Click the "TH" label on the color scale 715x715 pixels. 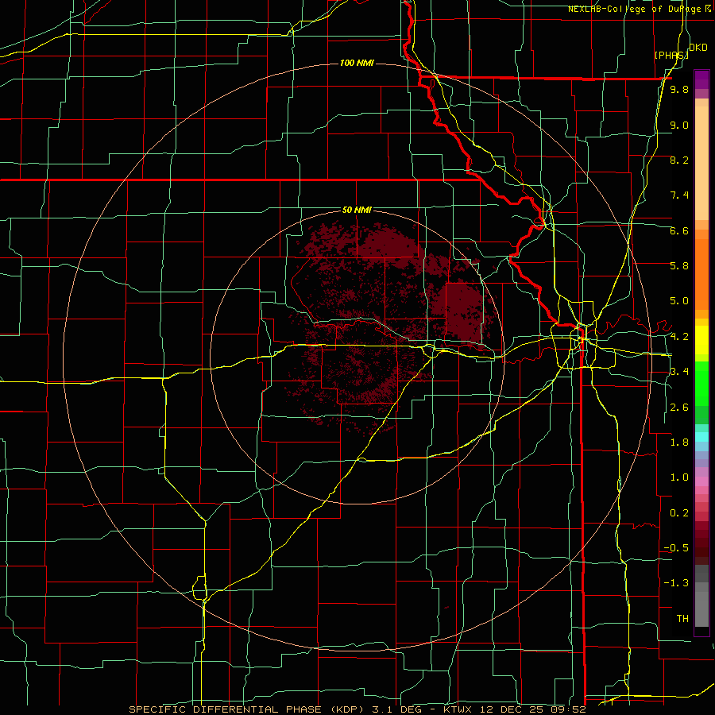[682, 619]
